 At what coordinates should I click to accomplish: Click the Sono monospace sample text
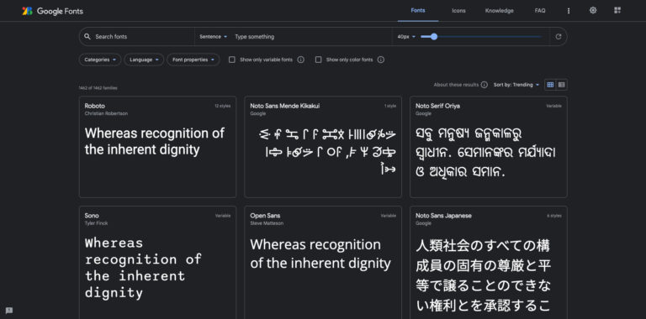(x=143, y=268)
